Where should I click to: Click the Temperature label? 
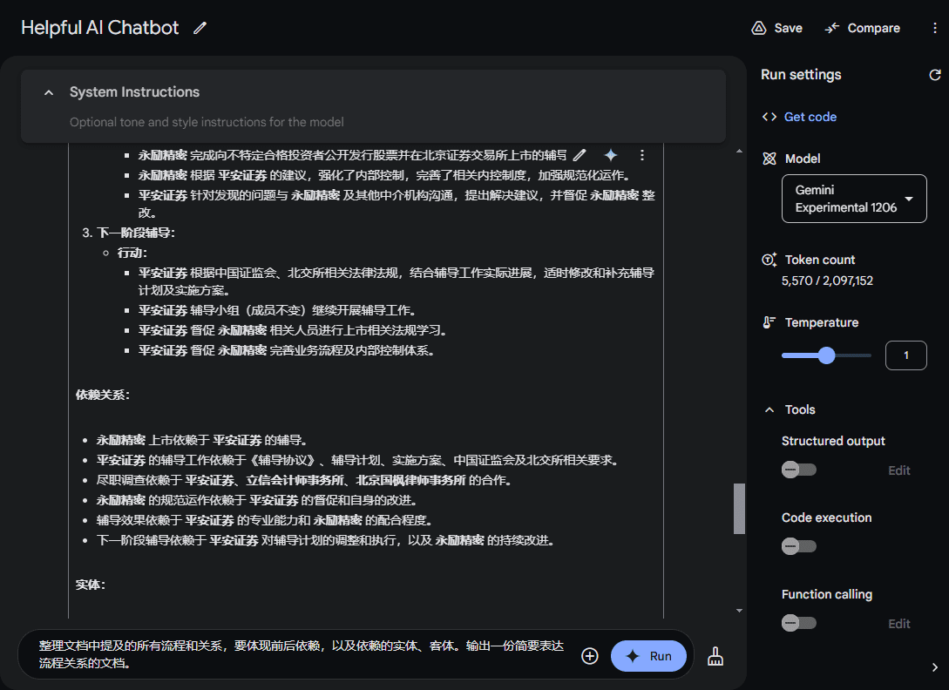pos(821,322)
